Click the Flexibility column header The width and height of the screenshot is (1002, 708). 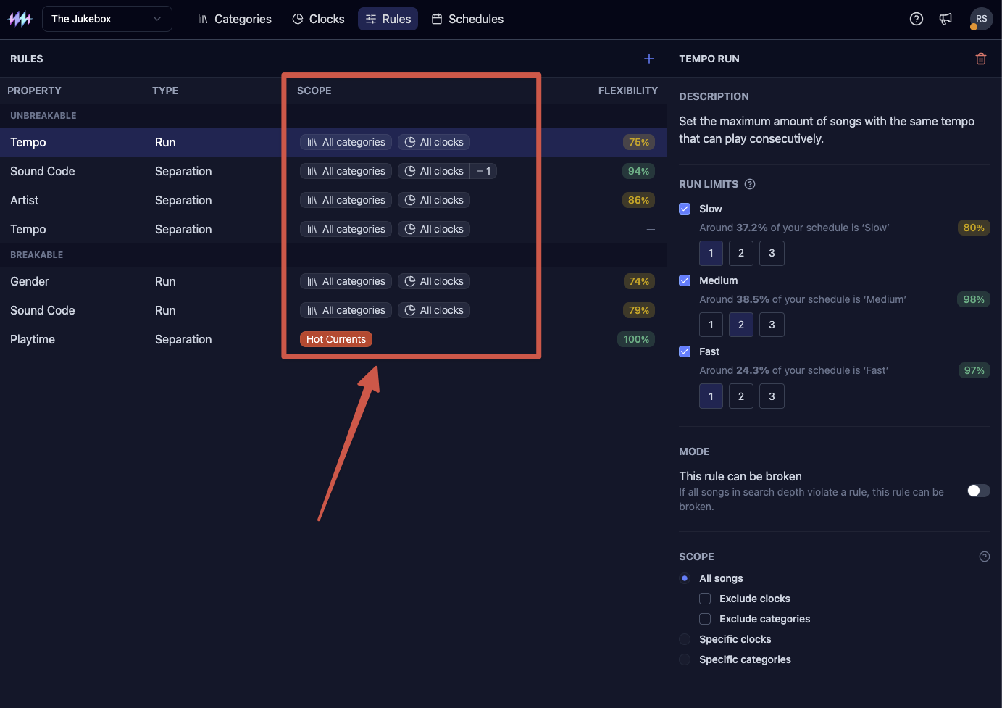(x=628, y=91)
